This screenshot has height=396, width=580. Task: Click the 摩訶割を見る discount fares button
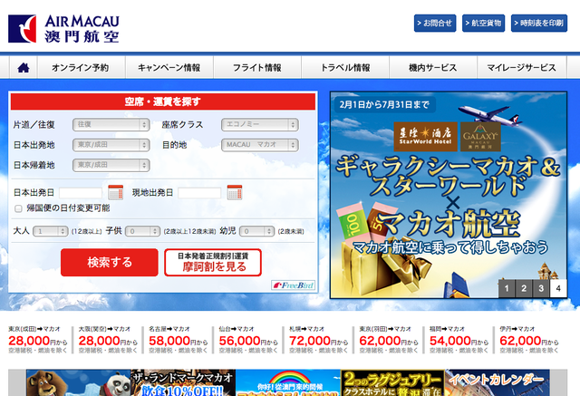pyautogui.click(x=213, y=263)
